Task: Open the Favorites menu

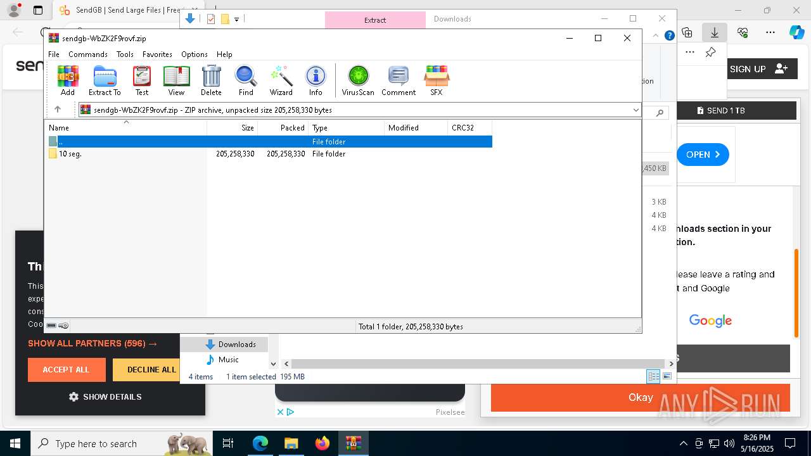Action: coord(157,54)
